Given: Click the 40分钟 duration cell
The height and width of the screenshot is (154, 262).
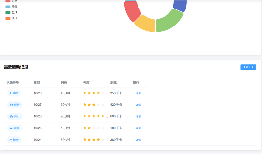Looking at the screenshot, I should (65, 128).
